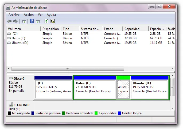This screenshot has height=130, width=183.
Task: Click the disk settings toolbar icon
Action: (x=53, y=21)
